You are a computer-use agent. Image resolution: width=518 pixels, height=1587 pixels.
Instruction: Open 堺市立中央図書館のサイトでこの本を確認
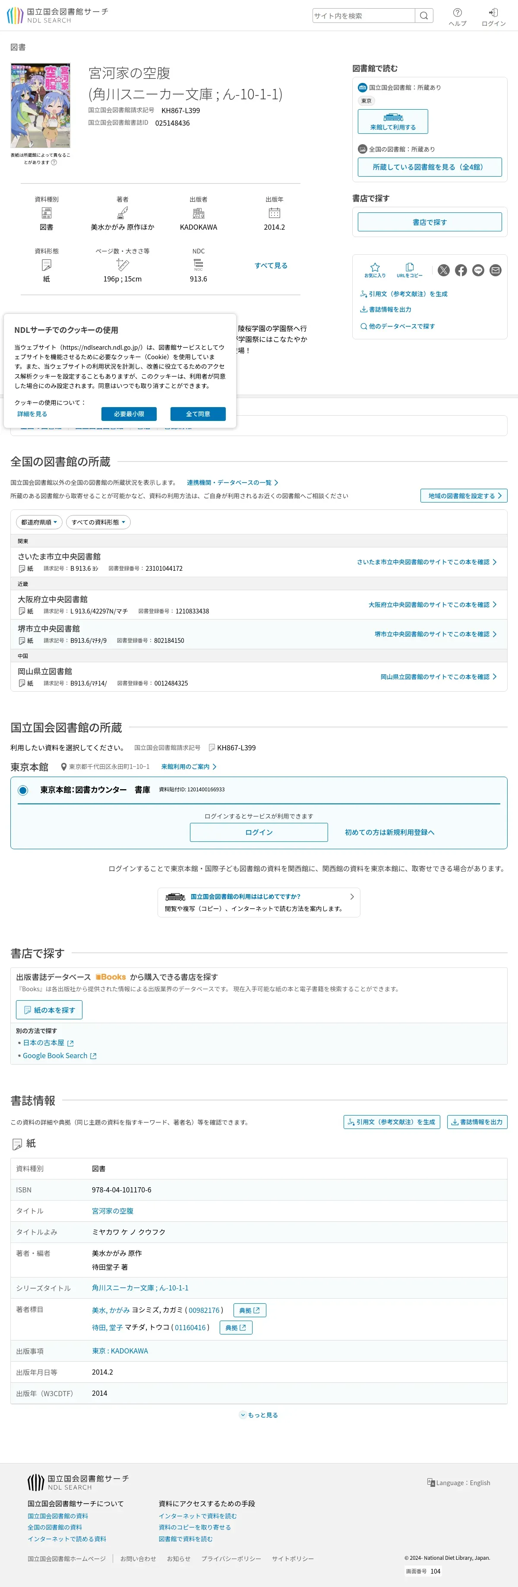(x=436, y=634)
